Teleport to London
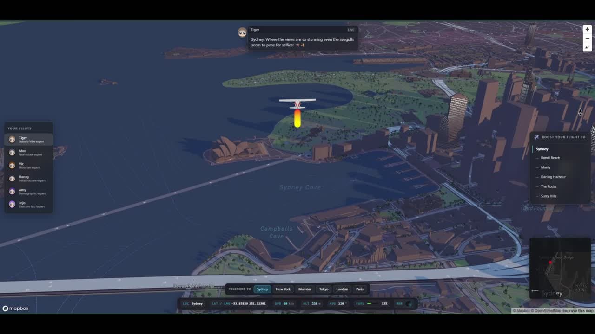This screenshot has height=334, width=595. click(342, 289)
